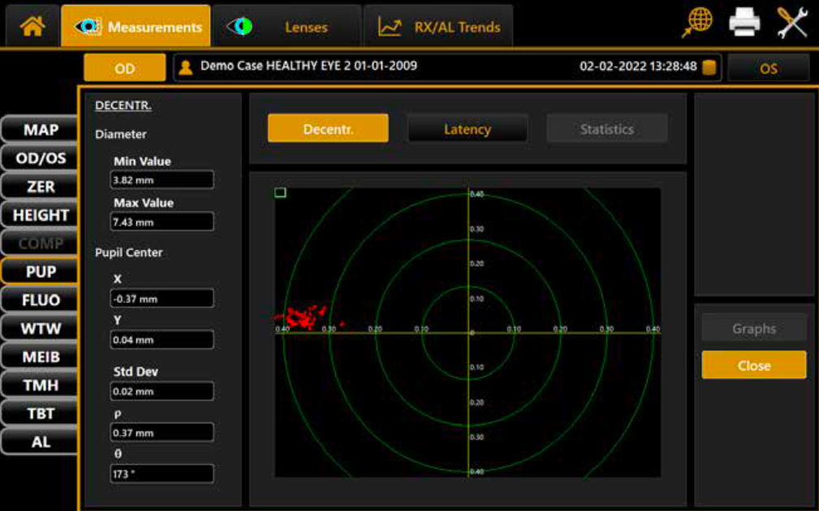819x511 pixels.
Task: Switch to the Latency view
Action: [468, 128]
